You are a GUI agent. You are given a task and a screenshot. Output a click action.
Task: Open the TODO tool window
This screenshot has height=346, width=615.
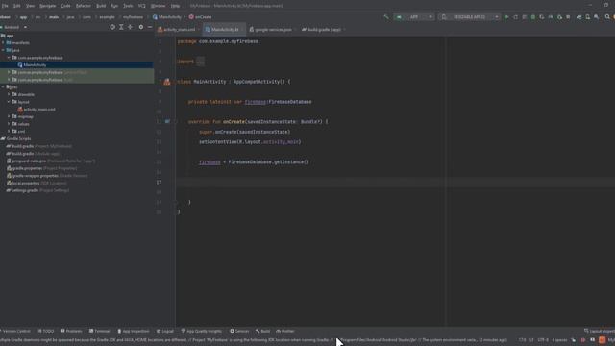tap(46, 331)
